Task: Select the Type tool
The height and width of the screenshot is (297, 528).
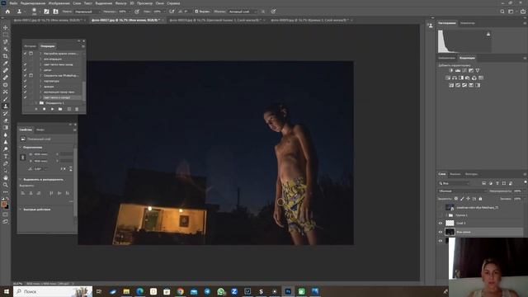Action: pos(6,156)
